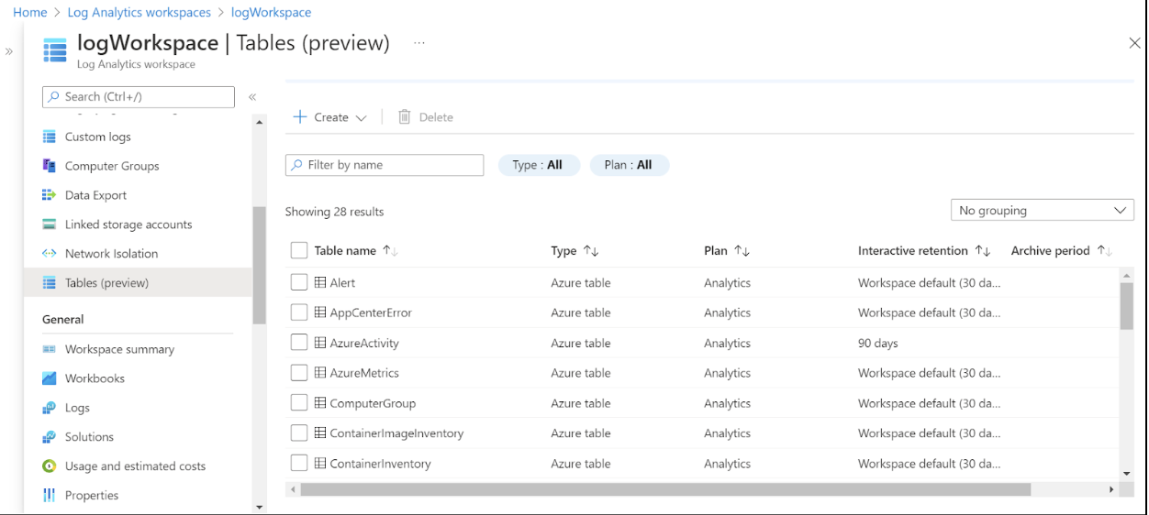Sort by Table name arrows icon
The image size is (1149, 515).
(390, 251)
